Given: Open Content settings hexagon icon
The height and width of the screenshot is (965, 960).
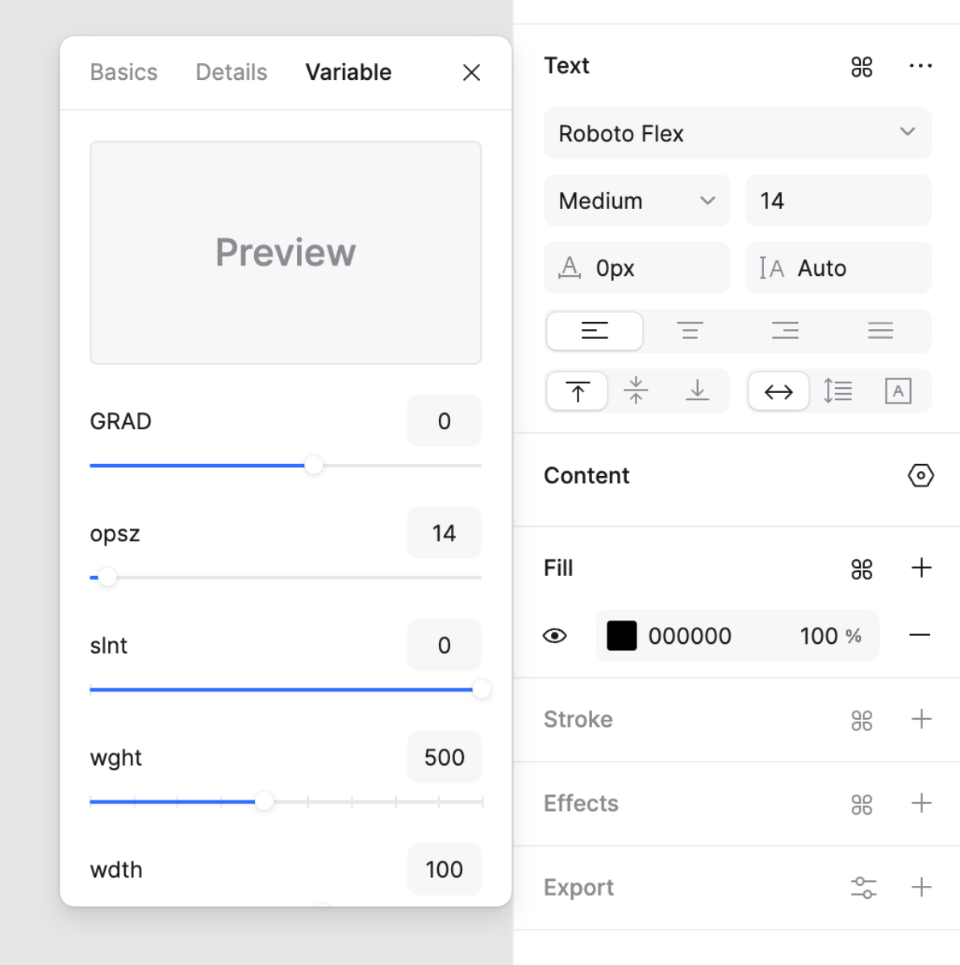Looking at the screenshot, I should [x=920, y=476].
